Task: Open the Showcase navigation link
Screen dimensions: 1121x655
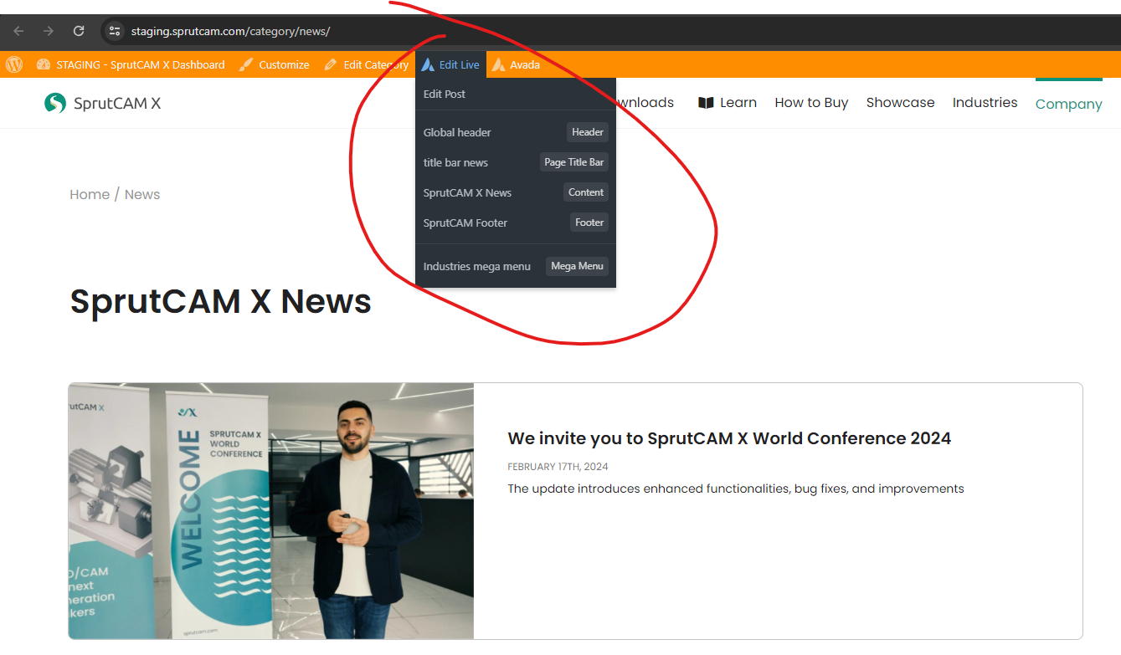Action: 900,103
